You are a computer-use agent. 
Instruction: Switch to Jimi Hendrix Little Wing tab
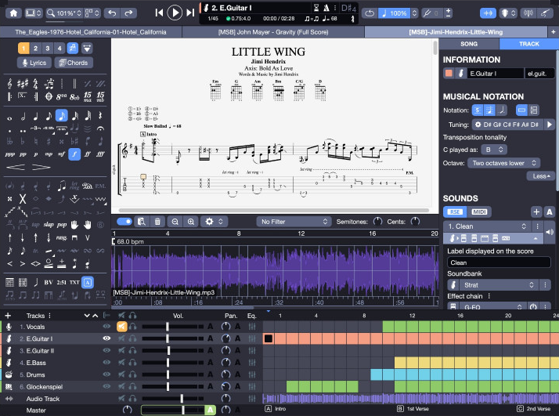pos(456,32)
